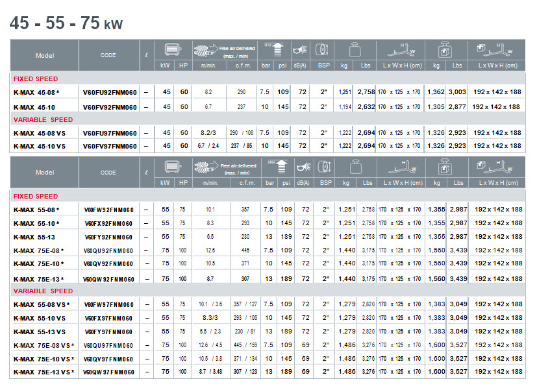Click the net weight icon in the first table header
Image resolution: width=537 pixels, height=388 pixels.
355,49
